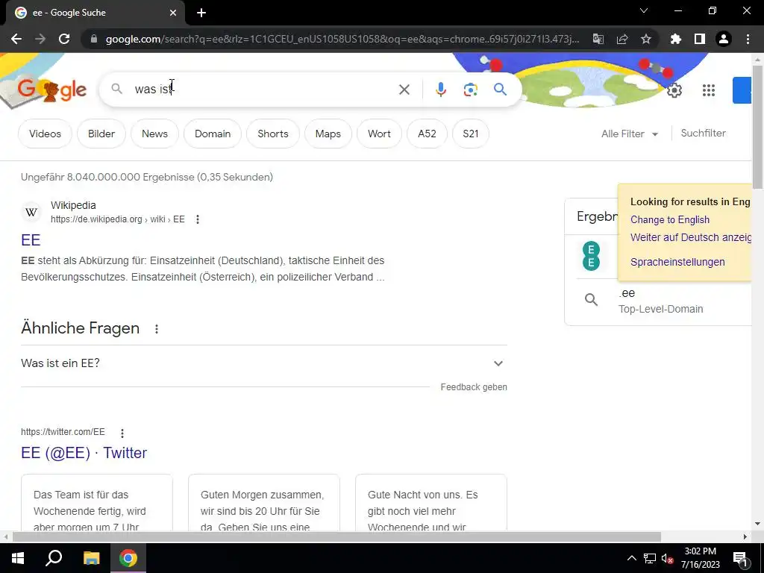Submit the search with the blue magnifier icon
This screenshot has height=573, width=764.
[x=500, y=90]
